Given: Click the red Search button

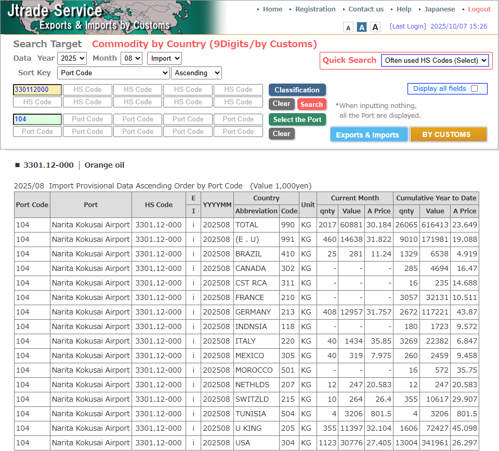Looking at the screenshot, I should coord(311,104).
